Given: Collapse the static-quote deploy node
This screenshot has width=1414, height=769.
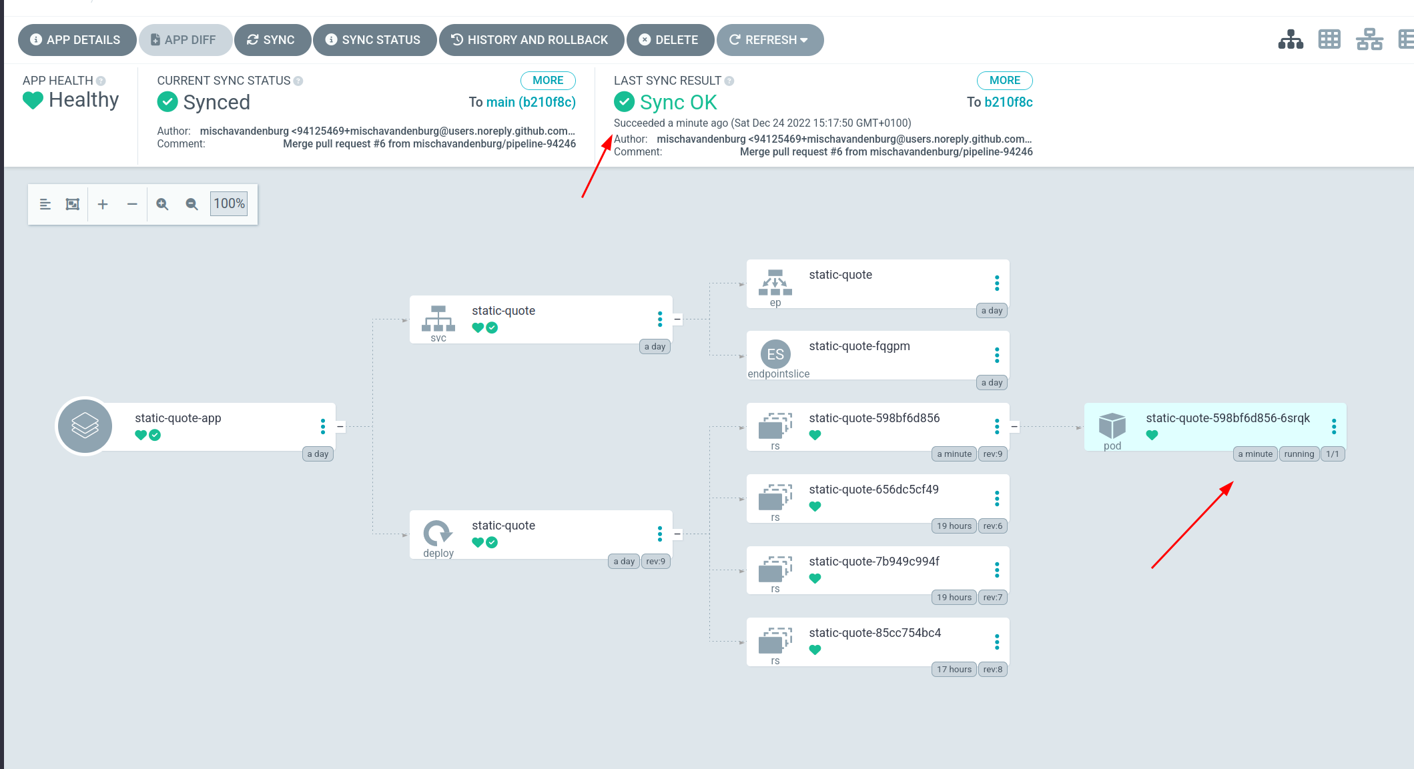Looking at the screenshot, I should click(x=677, y=534).
